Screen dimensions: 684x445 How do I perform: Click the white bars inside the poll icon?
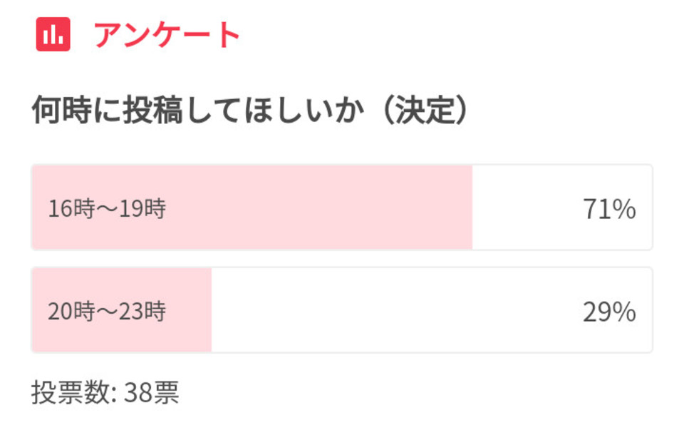tap(53, 34)
